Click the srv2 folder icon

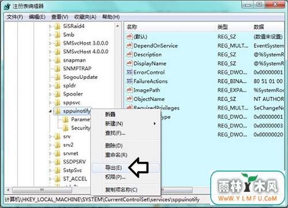(57, 145)
